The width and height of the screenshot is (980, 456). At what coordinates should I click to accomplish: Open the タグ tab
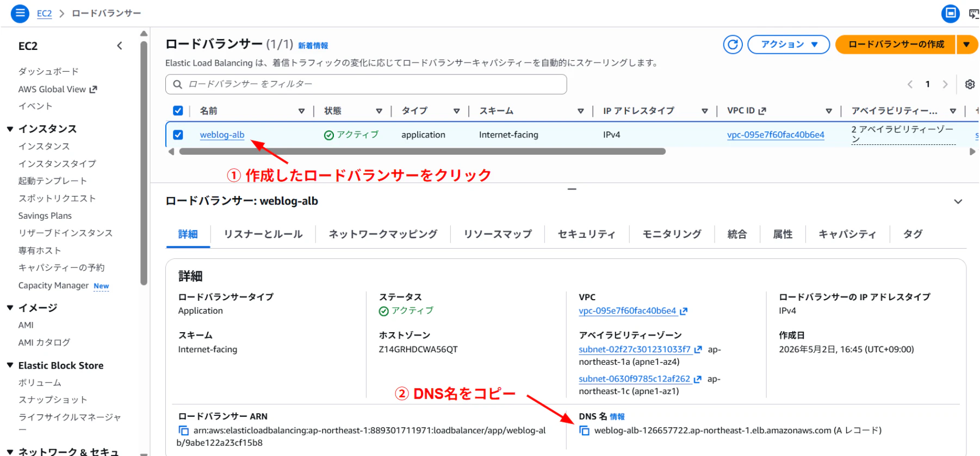pyautogui.click(x=913, y=234)
